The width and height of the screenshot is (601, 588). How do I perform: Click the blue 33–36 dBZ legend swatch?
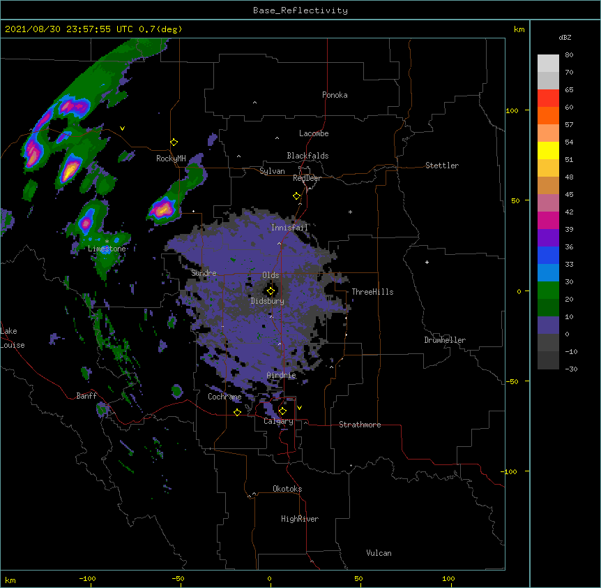tap(548, 255)
